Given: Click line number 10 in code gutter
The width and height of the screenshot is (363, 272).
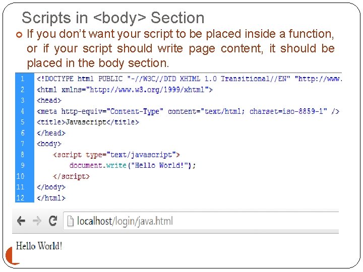Looking at the screenshot, I should point(20,176).
